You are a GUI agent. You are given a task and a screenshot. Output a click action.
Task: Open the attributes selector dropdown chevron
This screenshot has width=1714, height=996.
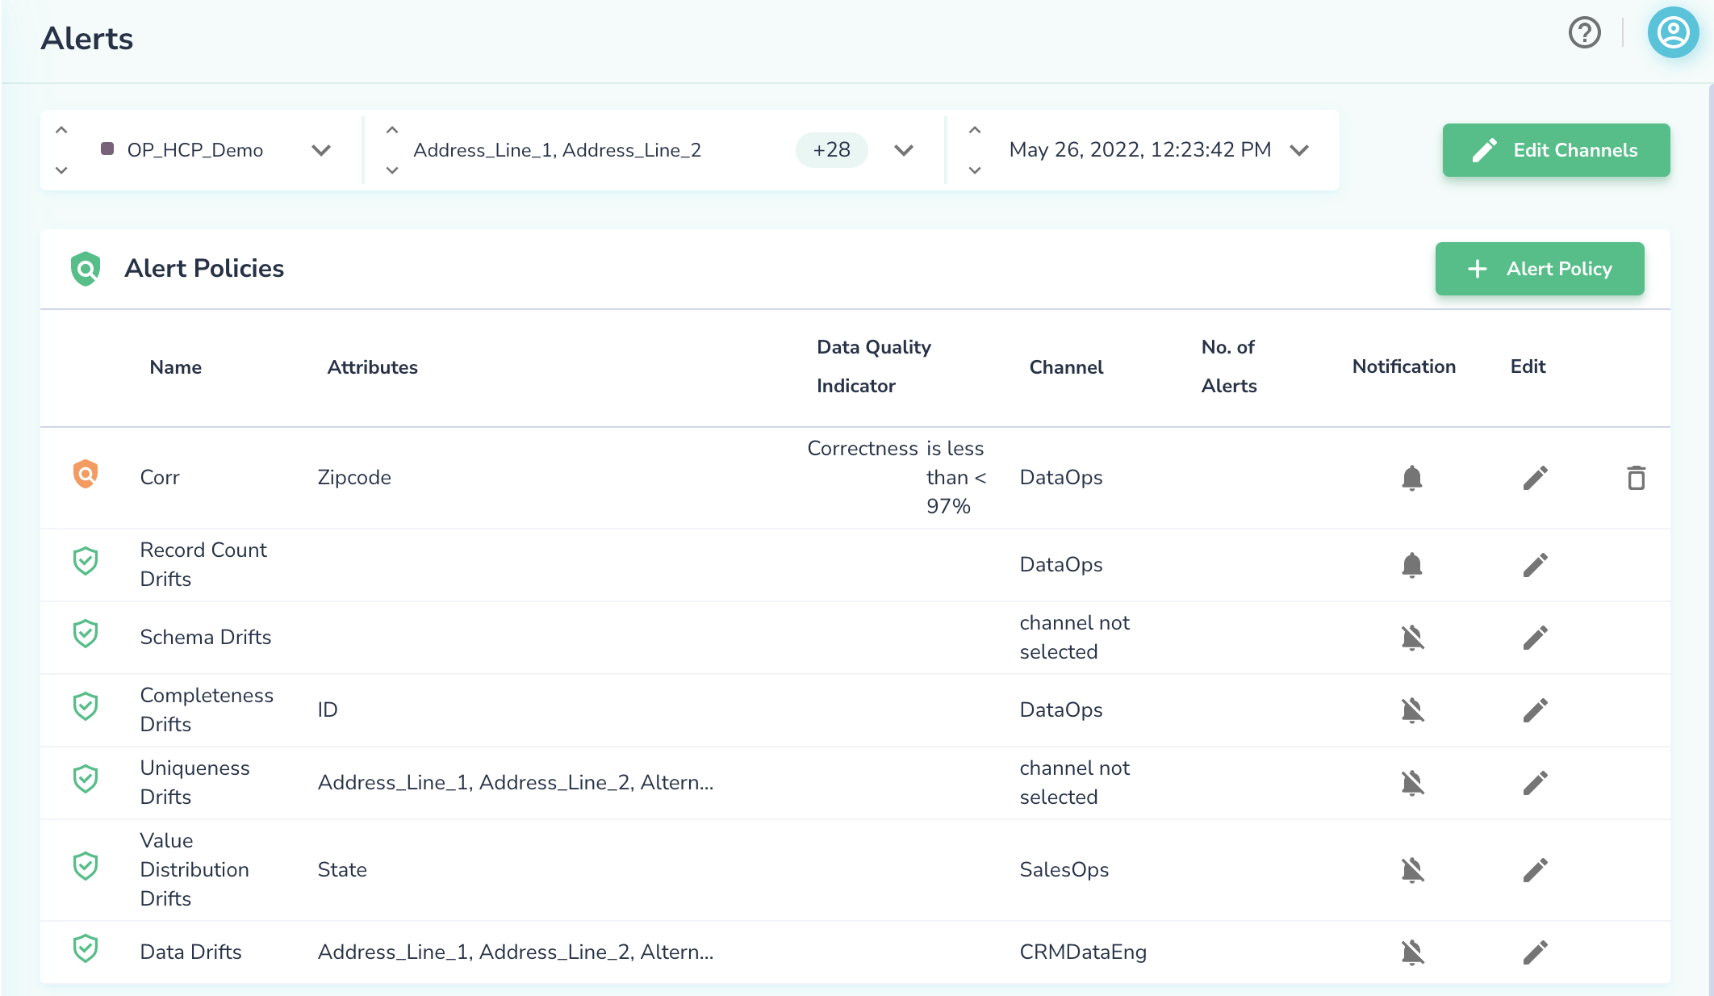point(904,150)
